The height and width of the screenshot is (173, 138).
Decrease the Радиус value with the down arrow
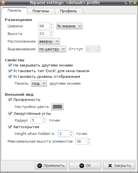(44, 122)
